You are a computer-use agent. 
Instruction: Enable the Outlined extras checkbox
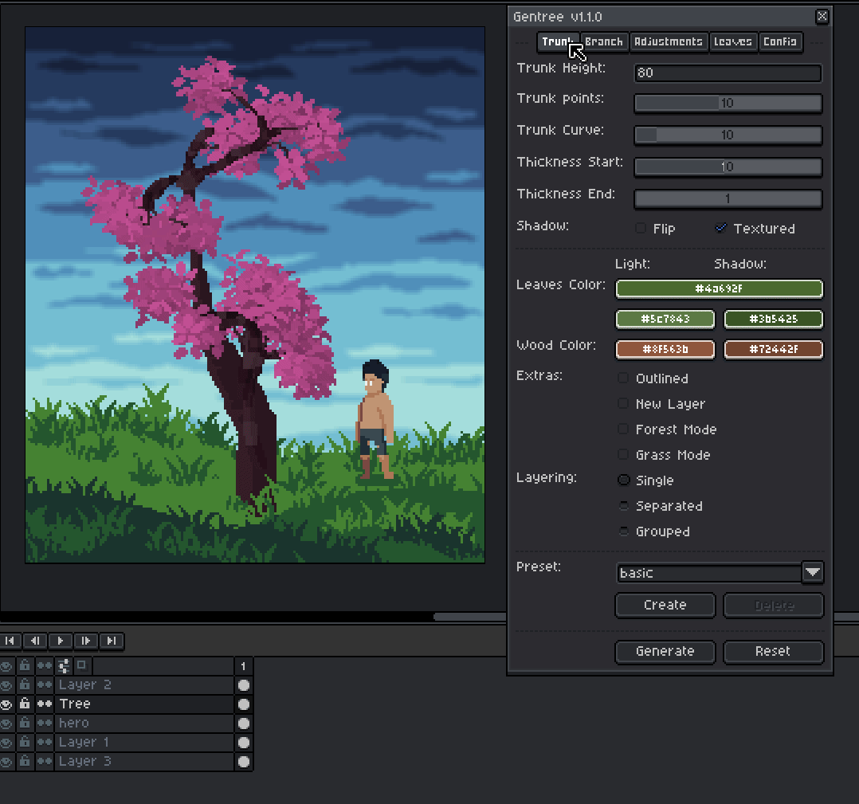click(x=623, y=378)
